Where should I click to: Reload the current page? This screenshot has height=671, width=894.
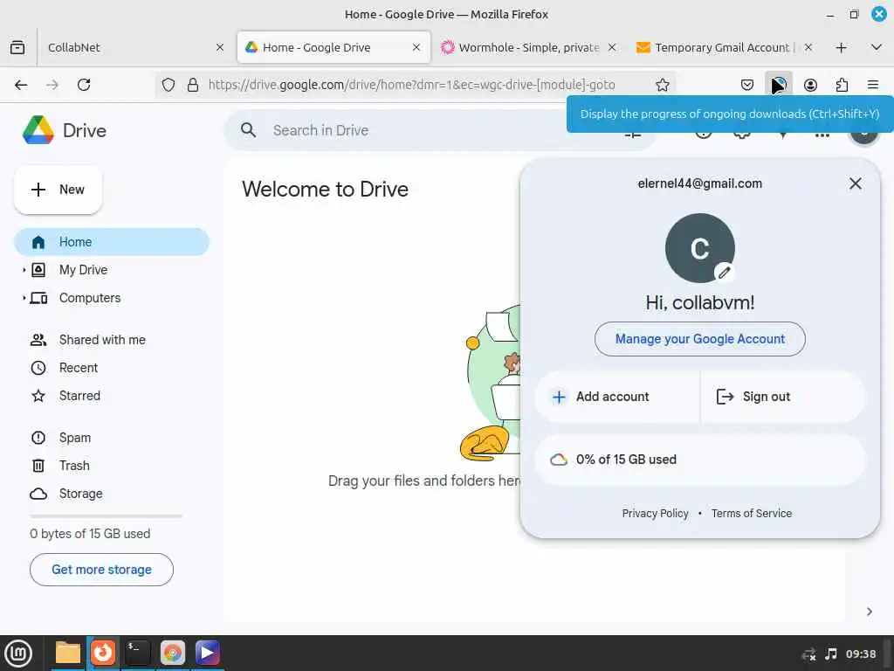(84, 85)
